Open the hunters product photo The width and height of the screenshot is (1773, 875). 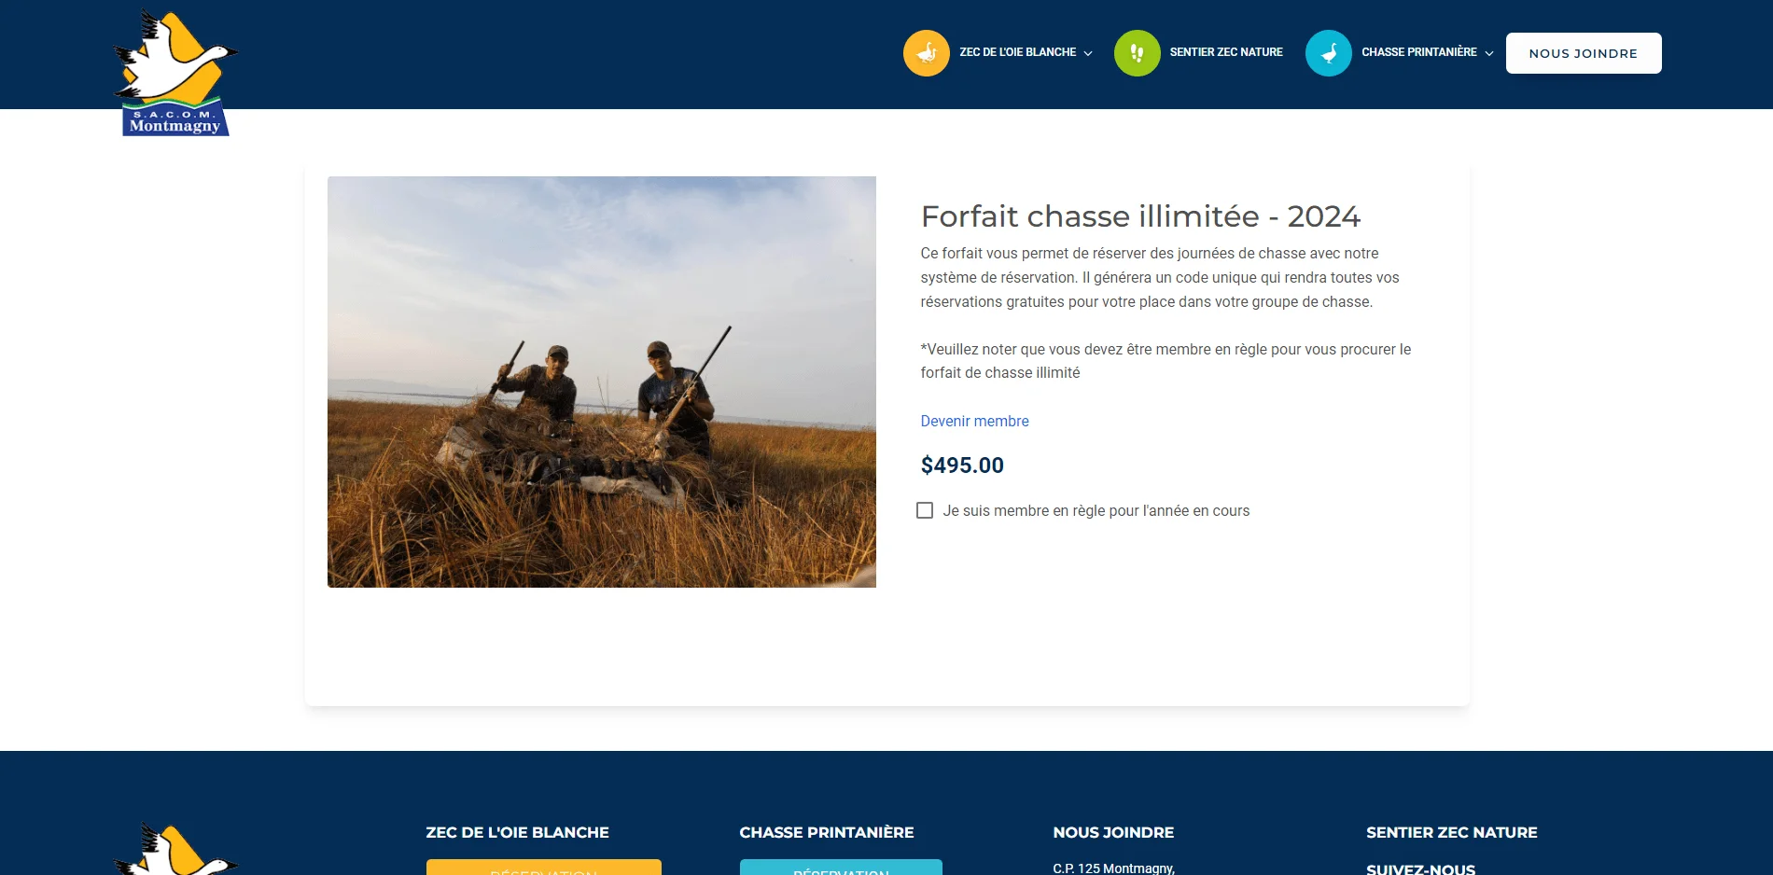(x=602, y=382)
